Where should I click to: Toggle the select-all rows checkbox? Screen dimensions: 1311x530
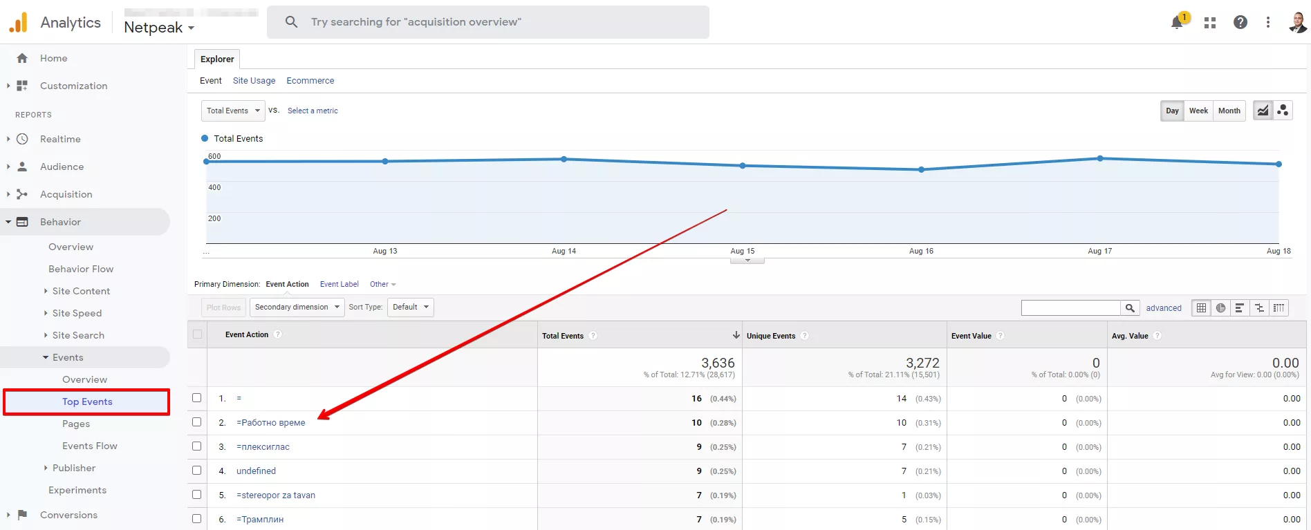click(x=198, y=334)
